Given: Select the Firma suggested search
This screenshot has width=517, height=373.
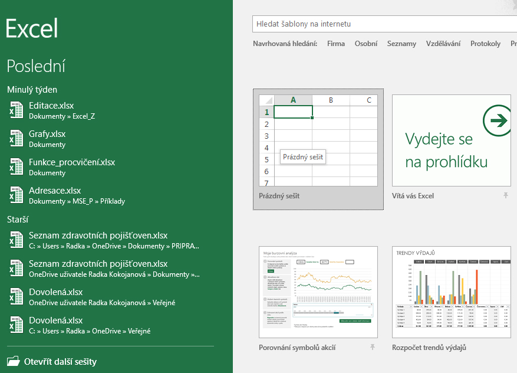Looking at the screenshot, I should (336, 44).
